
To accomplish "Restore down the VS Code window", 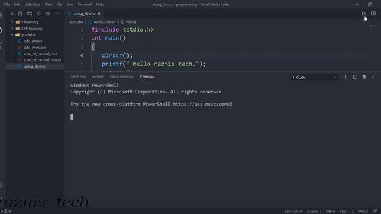I will click(x=370, y=4).
